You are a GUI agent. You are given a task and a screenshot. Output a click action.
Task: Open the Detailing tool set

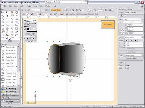(x=10, y=101)
